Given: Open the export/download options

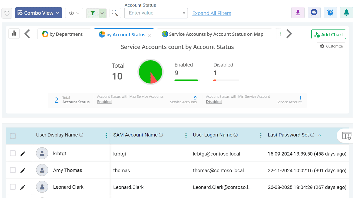Looking at the screenshot, I should point(298,12).
